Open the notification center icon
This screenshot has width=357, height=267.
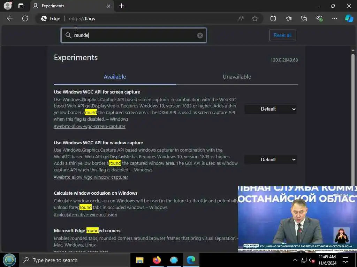(345, 260)
